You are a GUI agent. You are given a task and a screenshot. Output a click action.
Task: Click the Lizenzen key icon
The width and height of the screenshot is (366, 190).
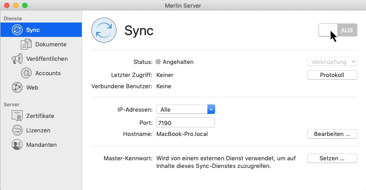[x=17, y=130]
